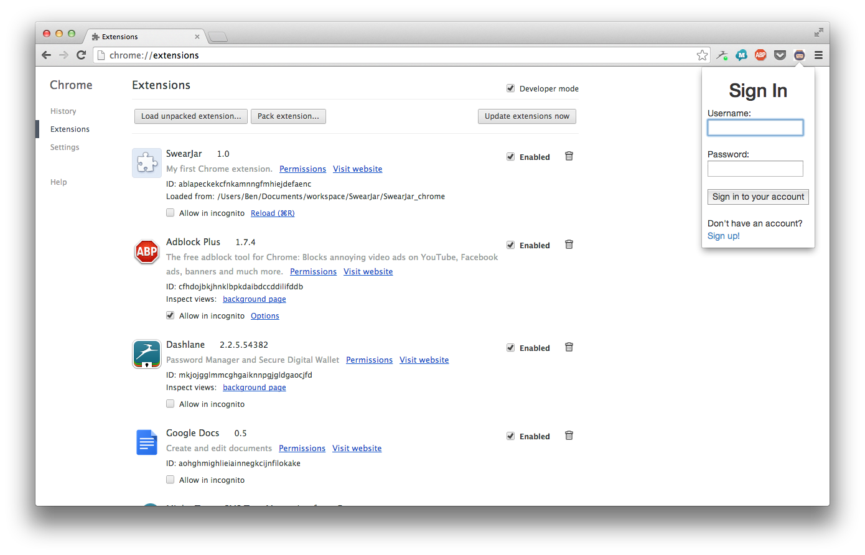
Task: Go back with the back arrow
Action: (x=46, y=55)
